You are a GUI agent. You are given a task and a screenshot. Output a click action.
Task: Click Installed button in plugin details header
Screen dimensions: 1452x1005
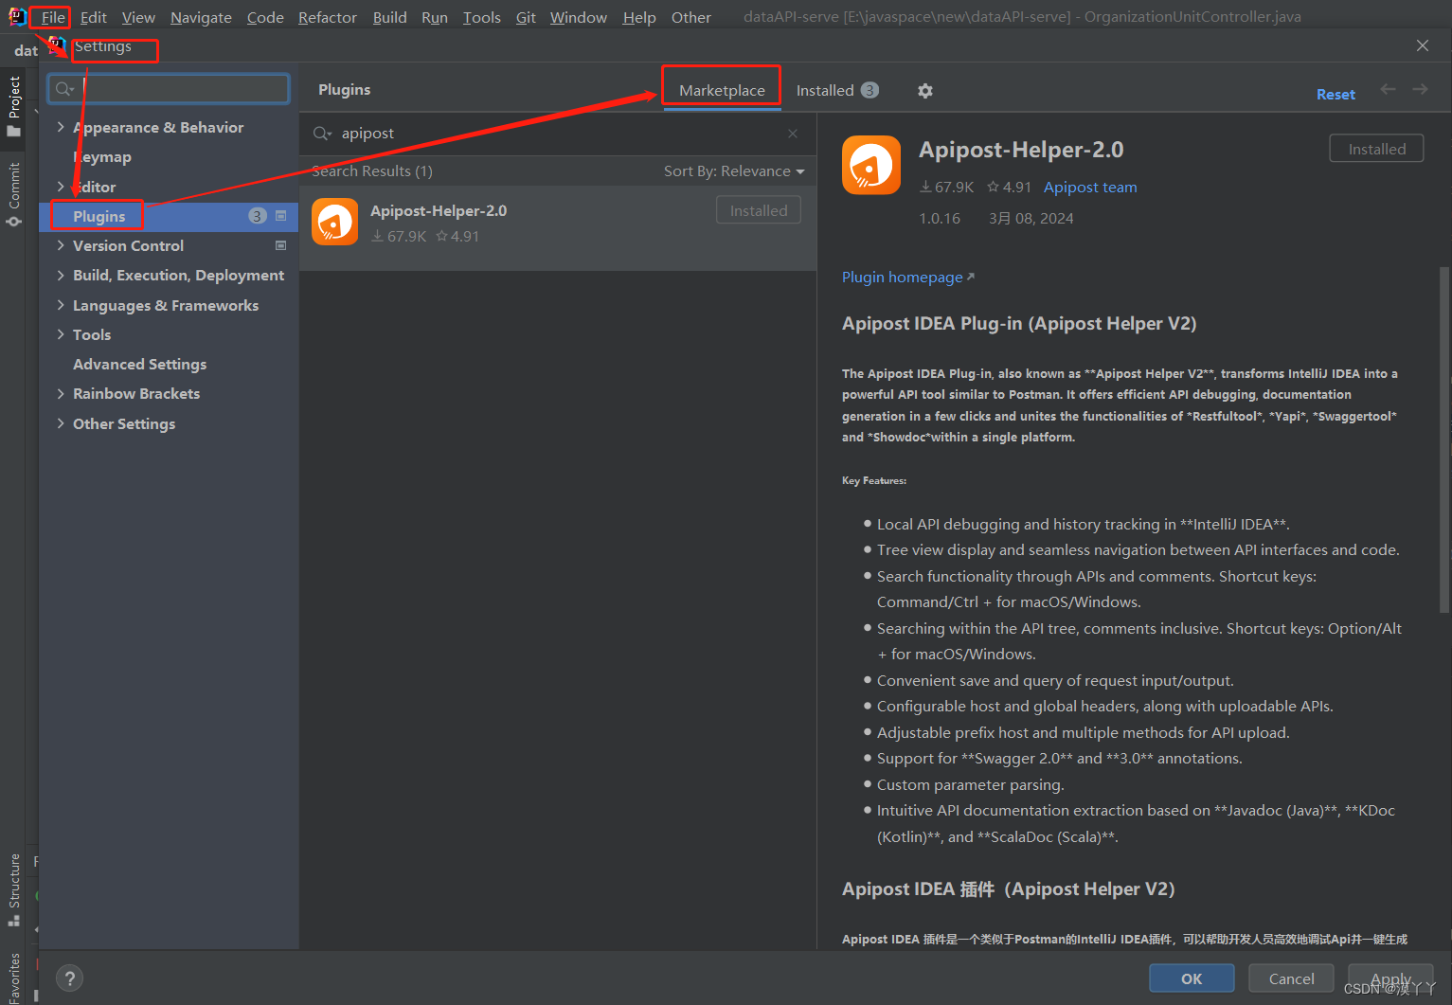pyautogui.click(x=1376, y=149)
